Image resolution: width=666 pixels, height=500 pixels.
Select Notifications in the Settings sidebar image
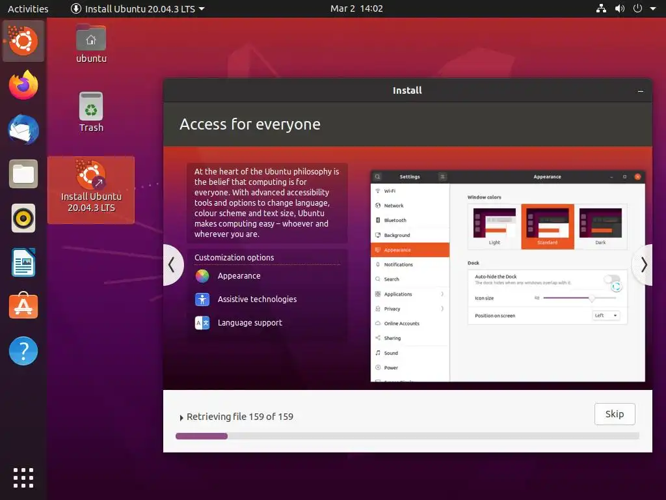pos(410,264)
